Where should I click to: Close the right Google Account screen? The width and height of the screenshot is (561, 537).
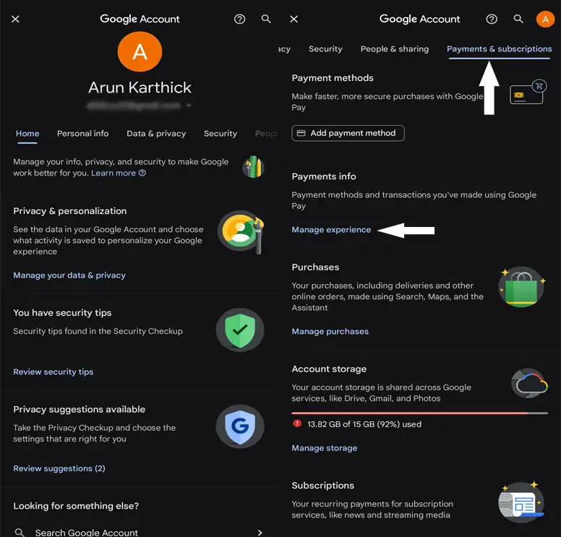(x=294, y=19)
